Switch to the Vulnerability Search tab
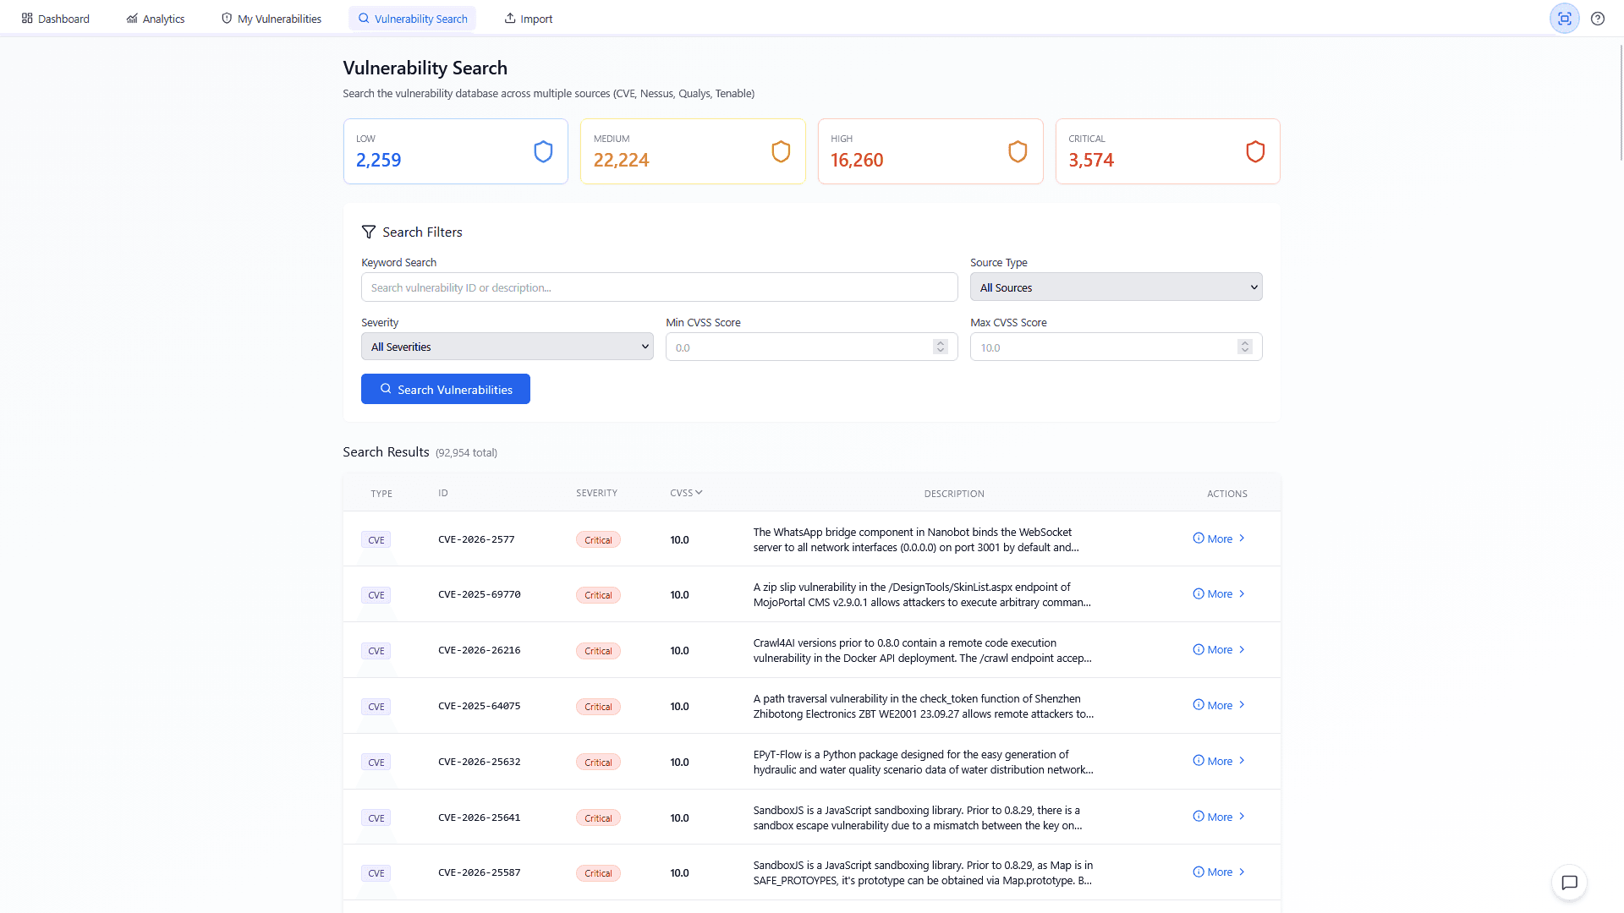This screenshot has width=1624, height=913. tap(412, 18)
